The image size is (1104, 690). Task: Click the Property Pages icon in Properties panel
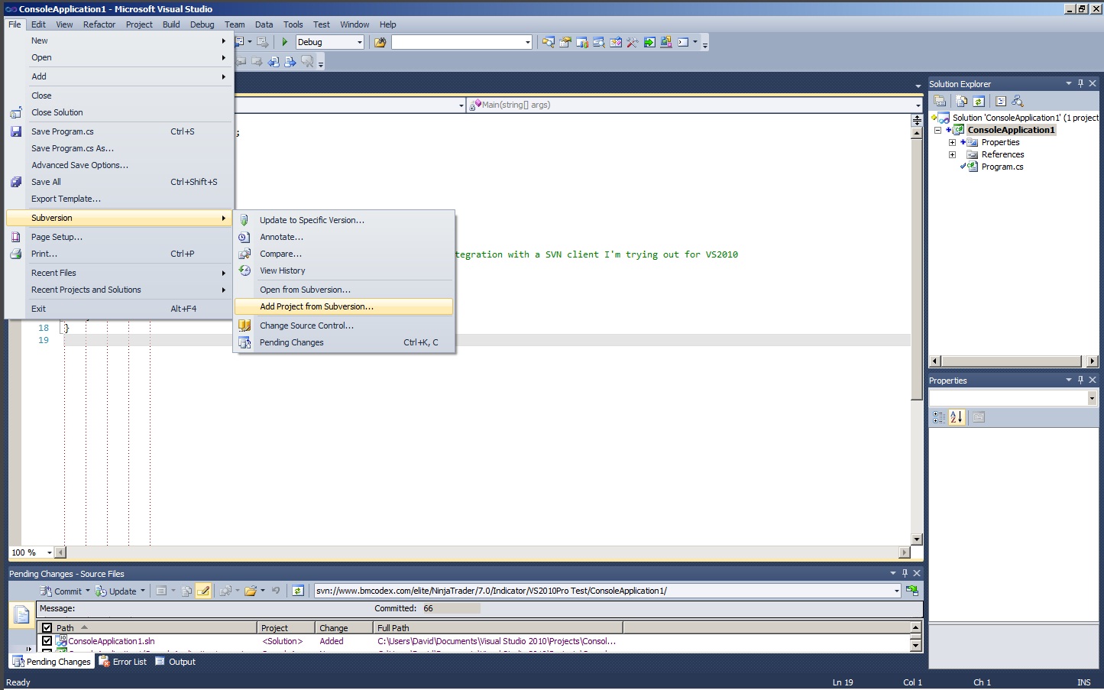979,417
